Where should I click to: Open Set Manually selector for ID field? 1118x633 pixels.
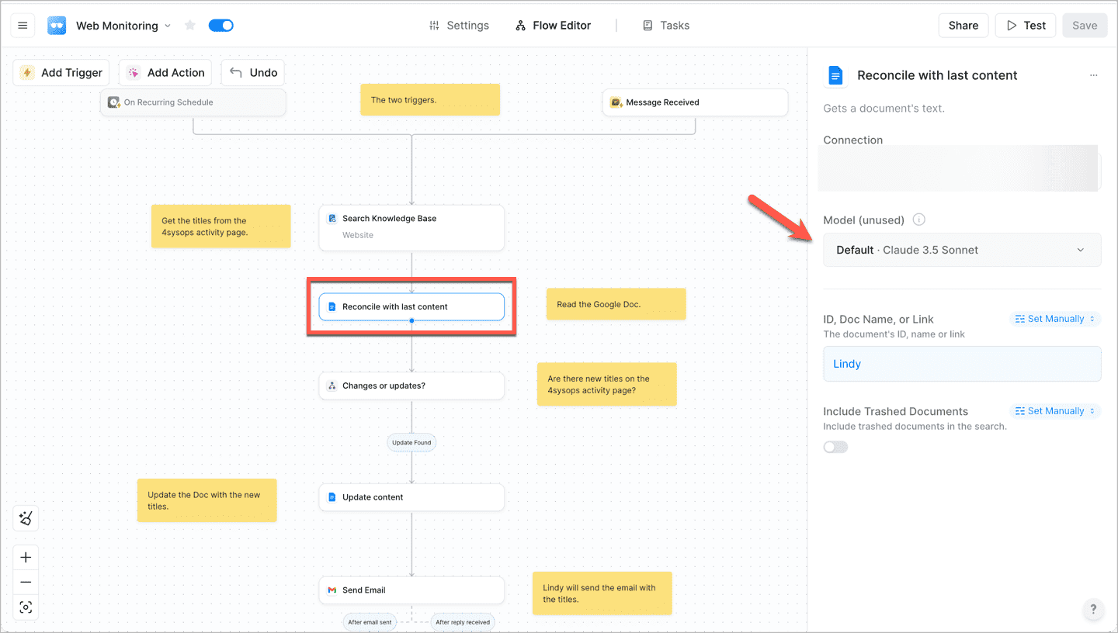[1055, 319]
